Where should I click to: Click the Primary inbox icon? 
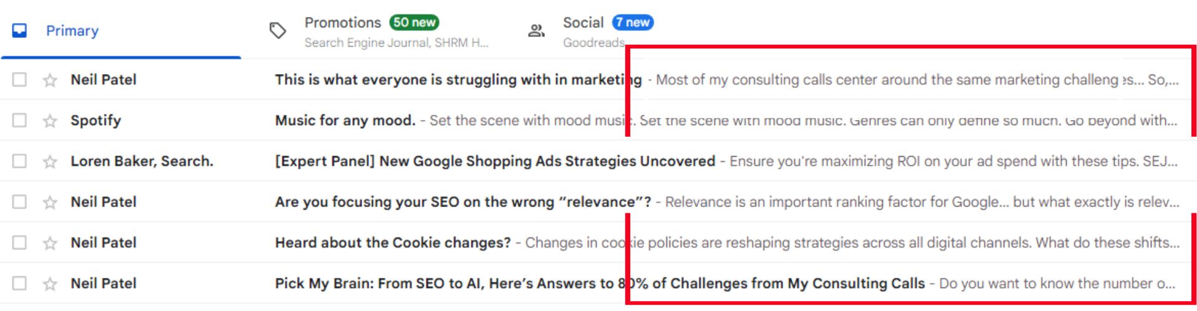[x=20, y=30]
